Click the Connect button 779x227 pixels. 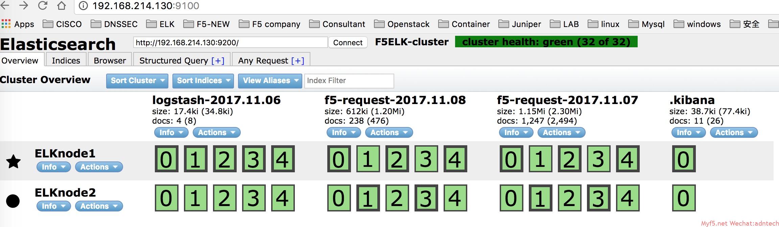pos(348,43)
